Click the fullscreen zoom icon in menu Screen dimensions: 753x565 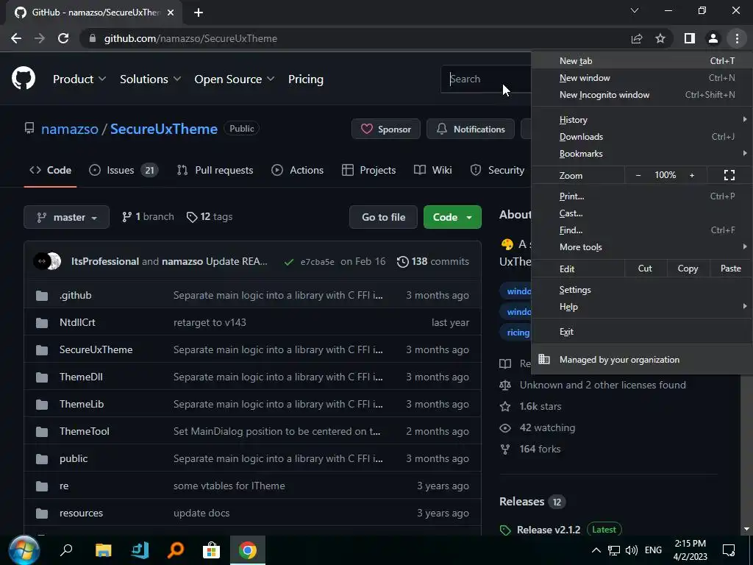(729, 175)
